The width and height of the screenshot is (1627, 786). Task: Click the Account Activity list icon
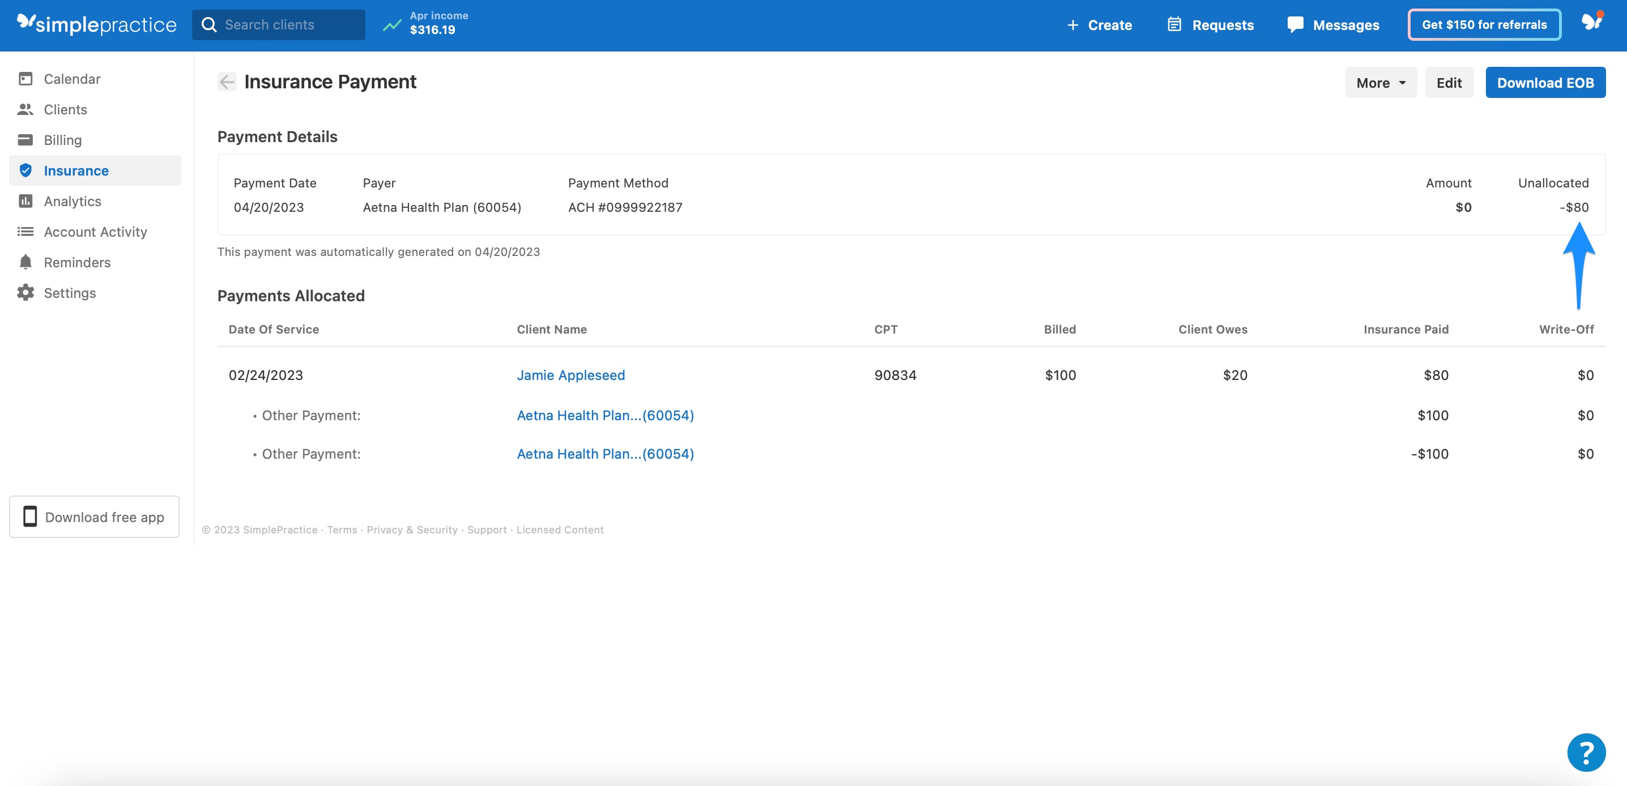tap(25, 232)
